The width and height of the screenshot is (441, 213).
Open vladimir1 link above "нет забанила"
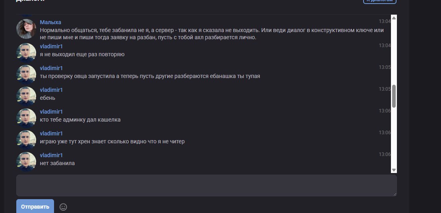[51, 155]
